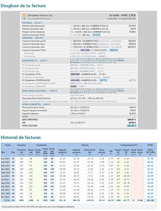Click 'Jun 2023' month cell
This screenshot has width=161, height=211.
pos(5,176)
